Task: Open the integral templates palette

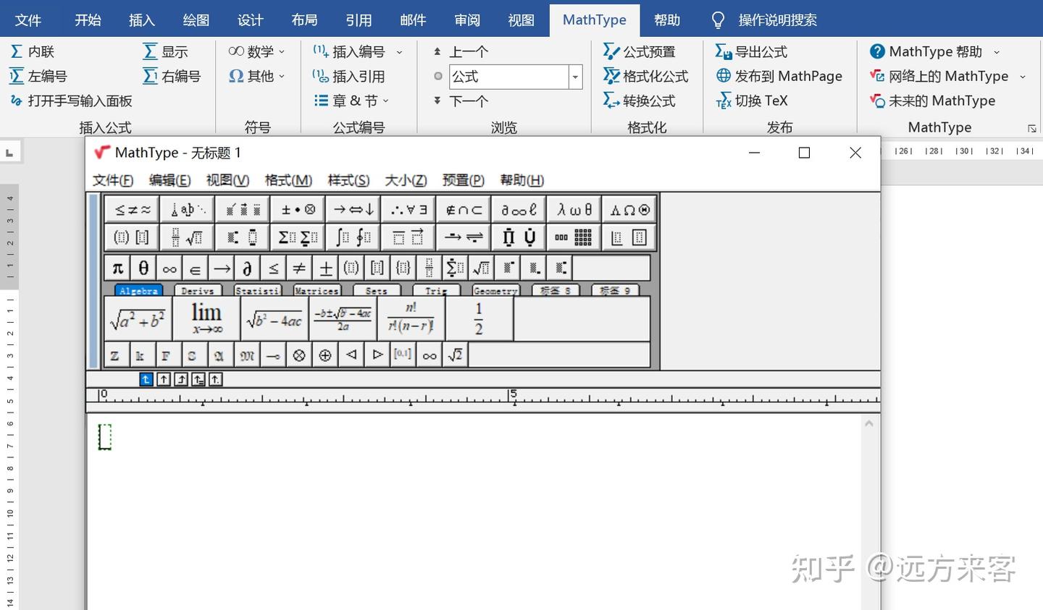Action: pyautogui.click(x=353, y=237)
